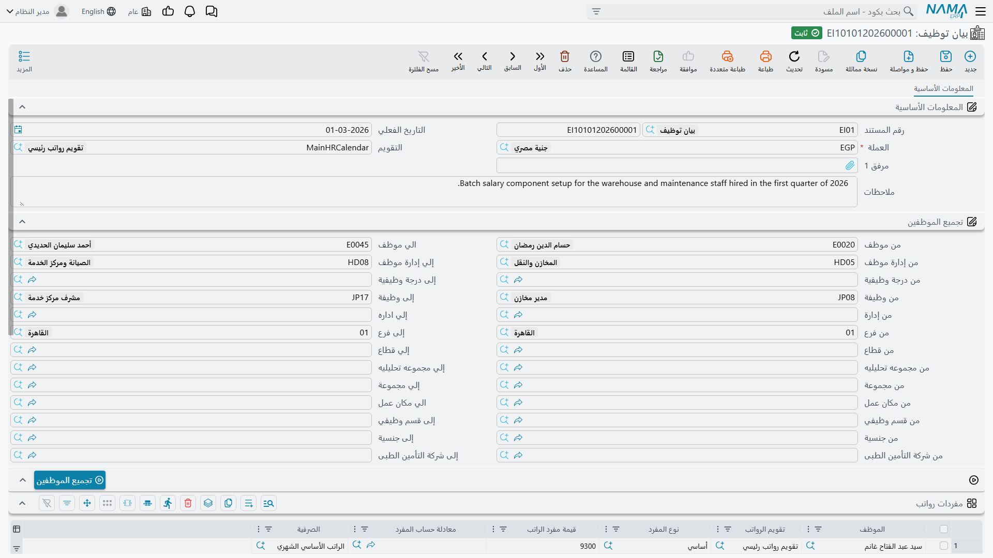This screenshot has height=558, width=993.
Task: Click the حذف (Delete) trash icon
Action: pos(565,56)
